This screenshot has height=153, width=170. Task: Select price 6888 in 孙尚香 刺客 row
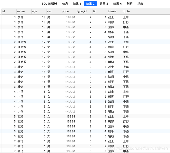point(71,47)
